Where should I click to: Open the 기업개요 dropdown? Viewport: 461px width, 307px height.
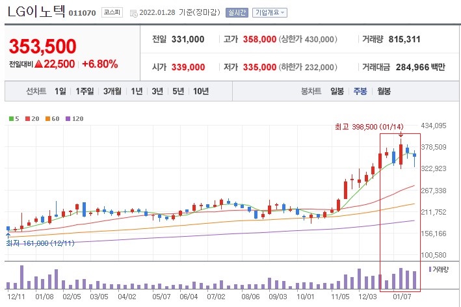pyautogui.click(x=270, y=12)
